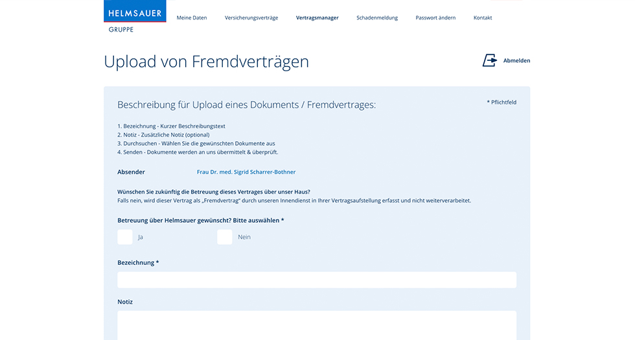Open Passwort ändern
The width and height of the screenshot is (635, 340).
coord(435,18)
